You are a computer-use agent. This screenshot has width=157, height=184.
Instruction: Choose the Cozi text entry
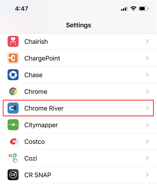(31, 158)
